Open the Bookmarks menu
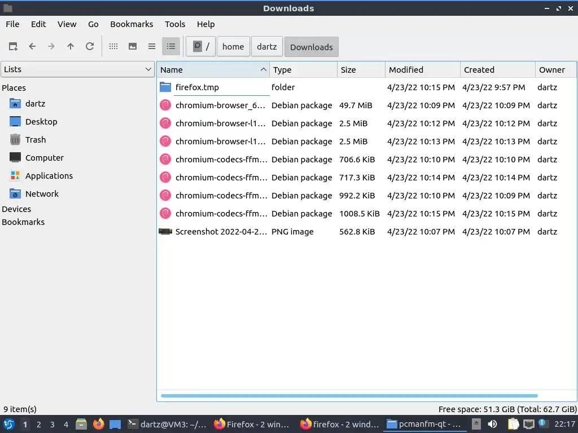The height and width of the screenshot is (433, 578). click(x=132, y=24)
